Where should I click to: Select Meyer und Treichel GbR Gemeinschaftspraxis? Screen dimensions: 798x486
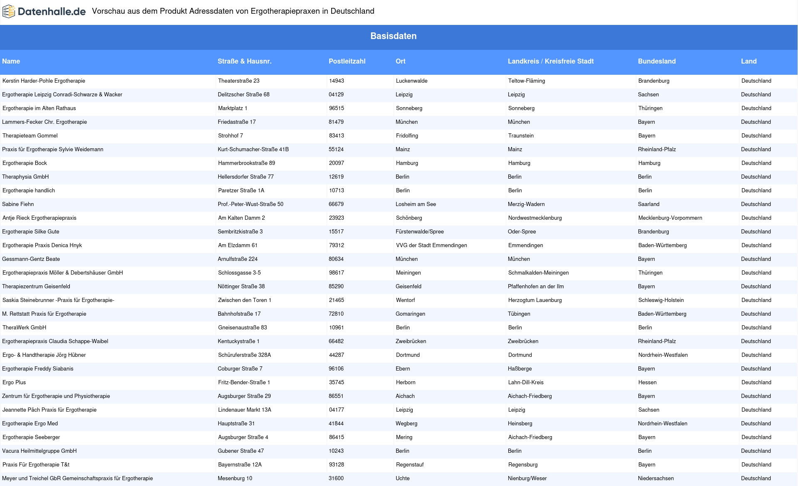coord(78,479)
